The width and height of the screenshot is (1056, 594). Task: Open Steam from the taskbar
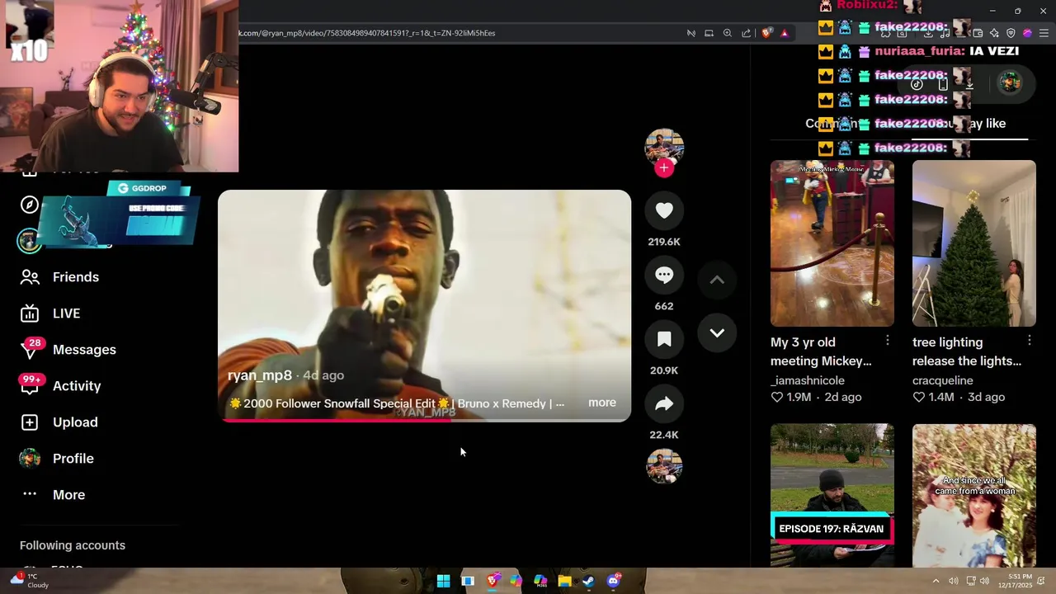coord(588,581)
